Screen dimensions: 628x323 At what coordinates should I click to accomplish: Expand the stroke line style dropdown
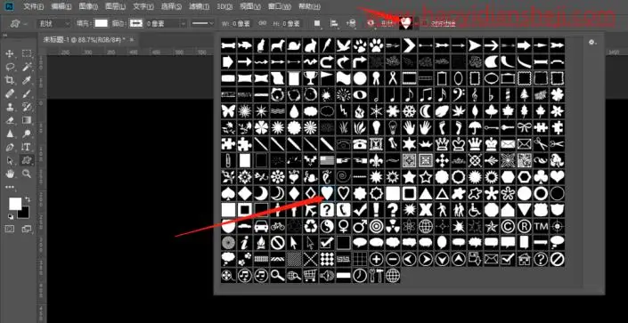pos(203,24)
